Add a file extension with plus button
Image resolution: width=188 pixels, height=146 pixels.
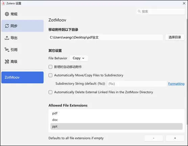[175, 138]
